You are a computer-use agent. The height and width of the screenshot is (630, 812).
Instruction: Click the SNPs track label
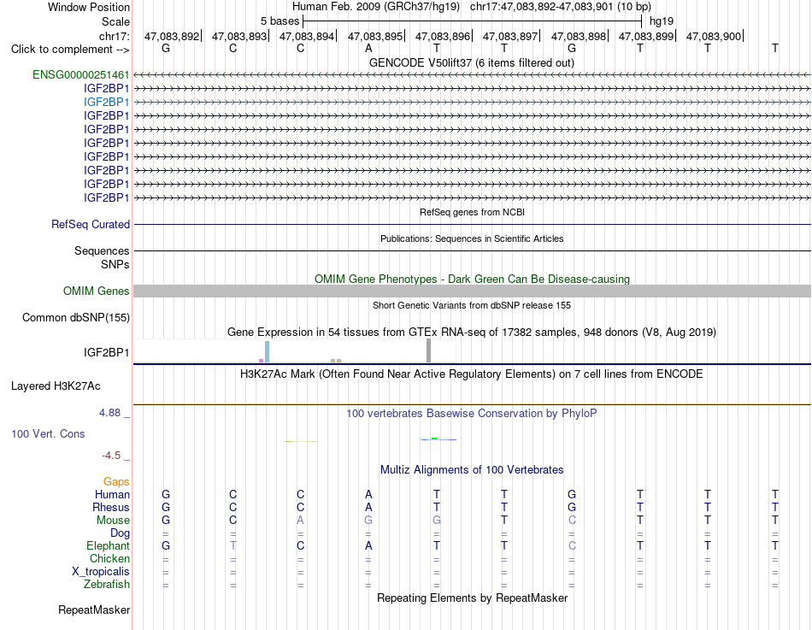click(115, 264)
